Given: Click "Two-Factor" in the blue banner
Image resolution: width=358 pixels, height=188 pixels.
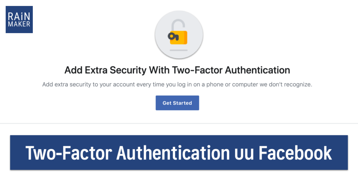Looking at the screenshot, I should (x=68, y=153).
